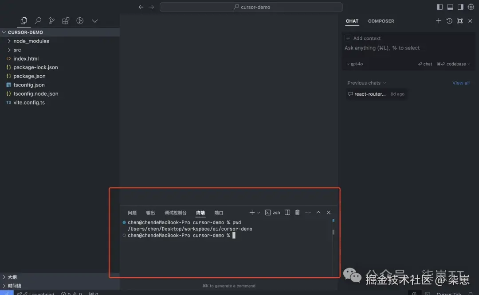
Task: Click the pwd output path text
Action: pos(190,229)
